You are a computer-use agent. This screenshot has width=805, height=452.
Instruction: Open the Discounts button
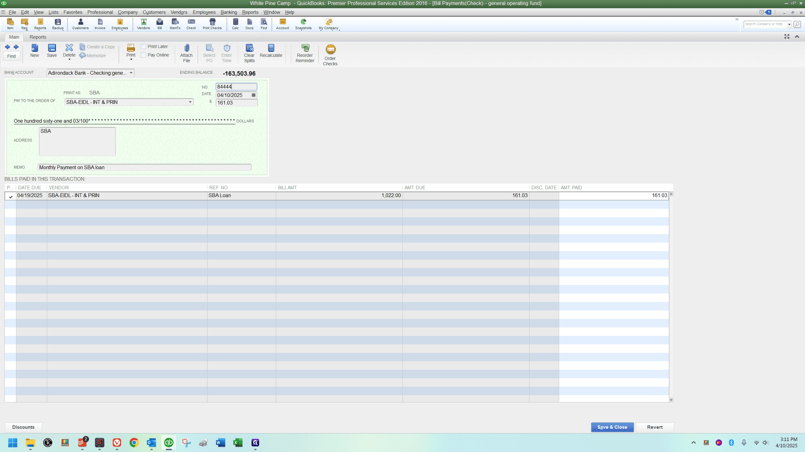[x=23, y=427]
